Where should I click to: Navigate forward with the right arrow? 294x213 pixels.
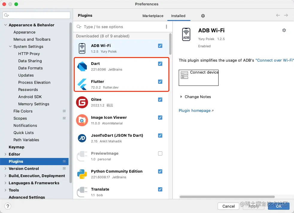(x=286, y=15)
